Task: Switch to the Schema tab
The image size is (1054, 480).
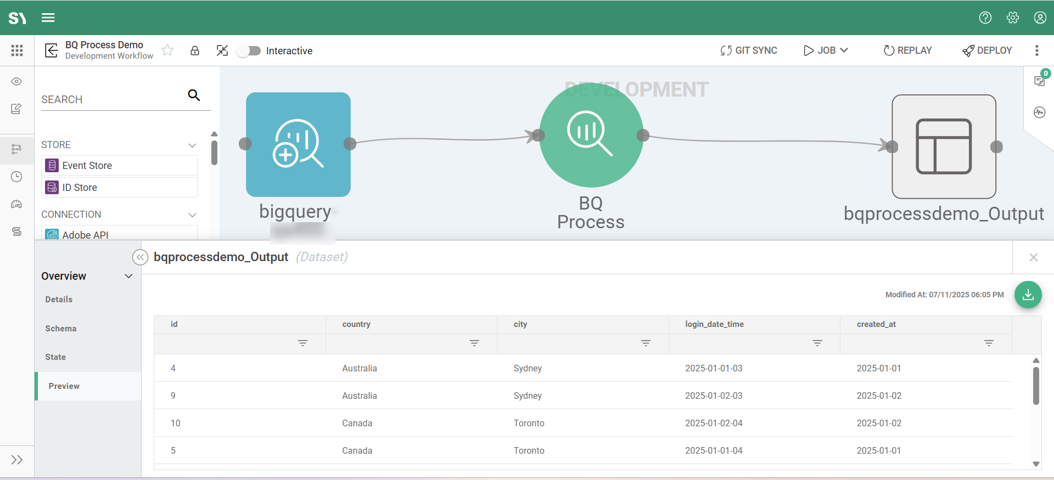Action: click(x=61, y=329)
